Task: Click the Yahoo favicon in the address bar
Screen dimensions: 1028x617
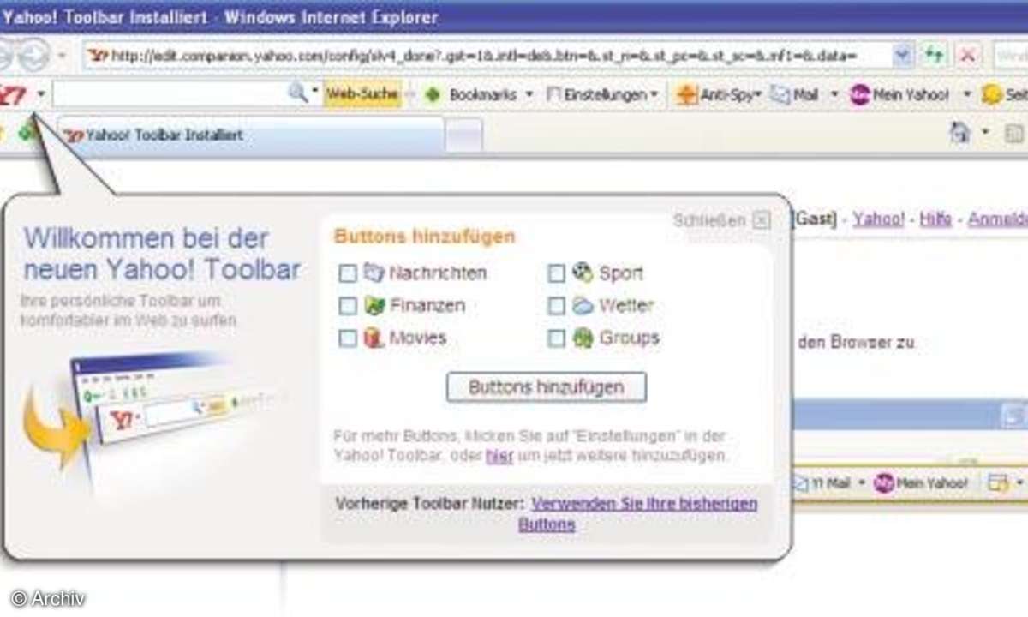Action: click(99, 56)
